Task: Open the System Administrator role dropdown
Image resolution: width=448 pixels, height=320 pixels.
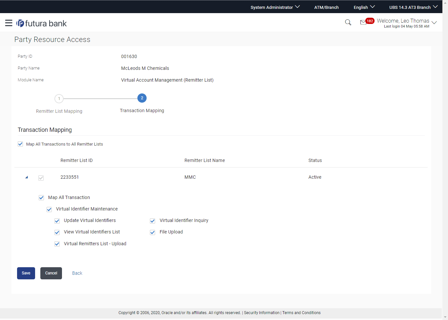Action: 275,7
